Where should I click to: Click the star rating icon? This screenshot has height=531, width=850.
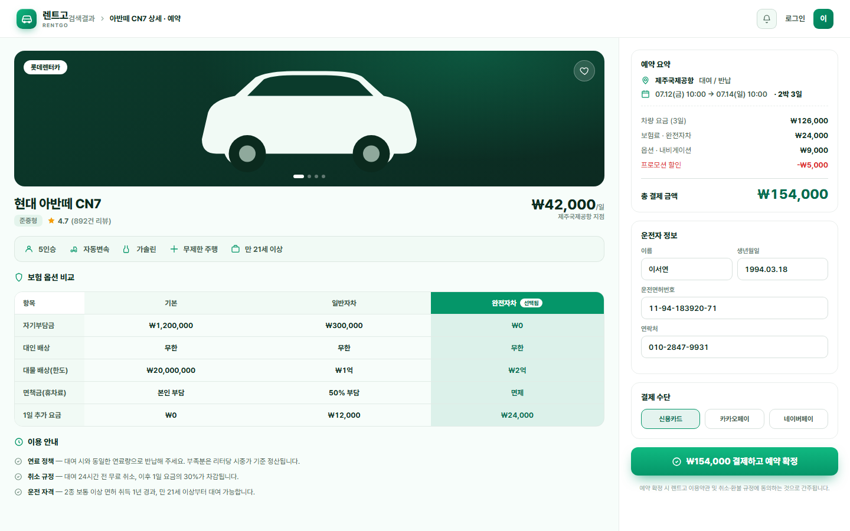tap(51, 221)
